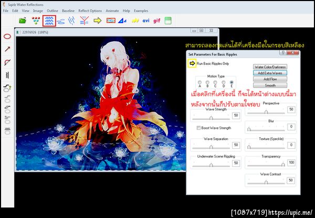Click the Wave Strength value box
The height and width of the screenshot is (218, 315).
[236, 115]
